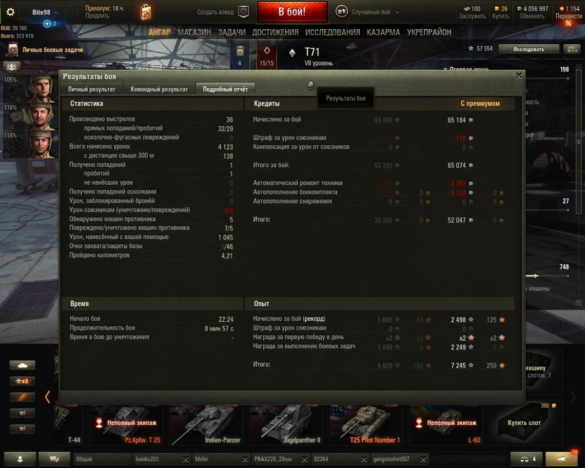Click the red В бой! button
The image size is (585, 468).
tap(292, 12)
